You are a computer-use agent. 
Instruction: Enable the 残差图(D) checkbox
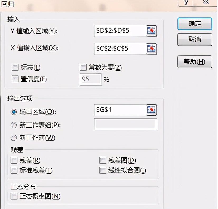tap(102, 160)
